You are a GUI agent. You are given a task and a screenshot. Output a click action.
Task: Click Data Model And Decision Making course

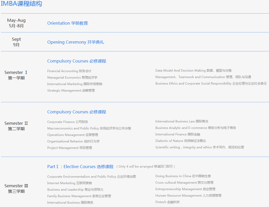click(193, 70)
